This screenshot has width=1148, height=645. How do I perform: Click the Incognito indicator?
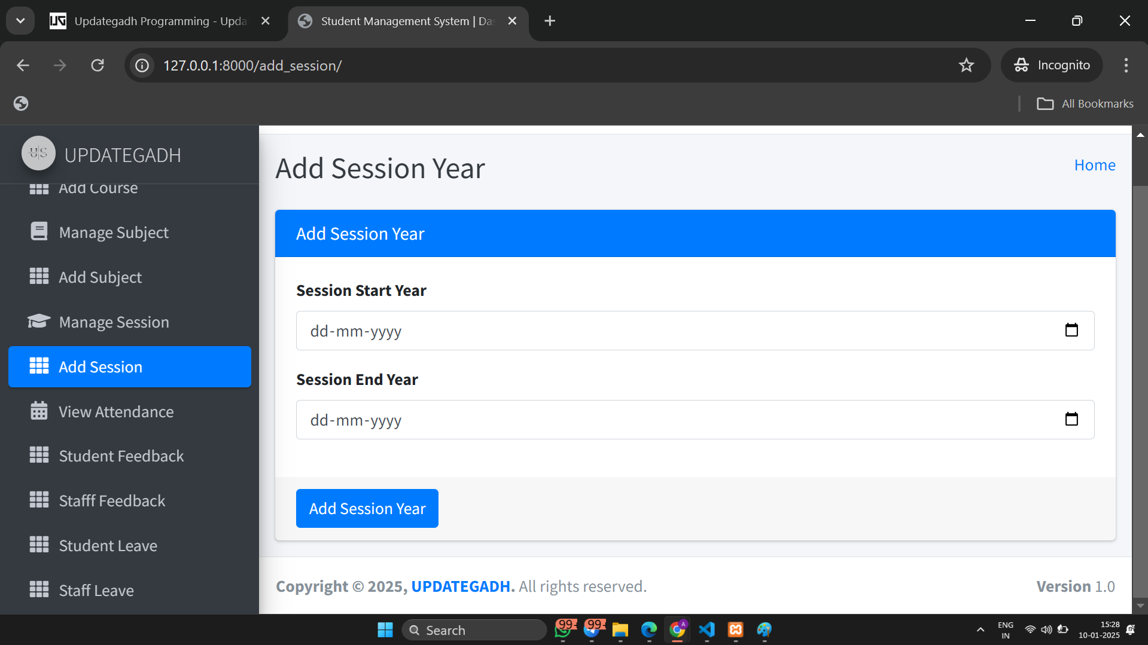[x=1052, y=65]
